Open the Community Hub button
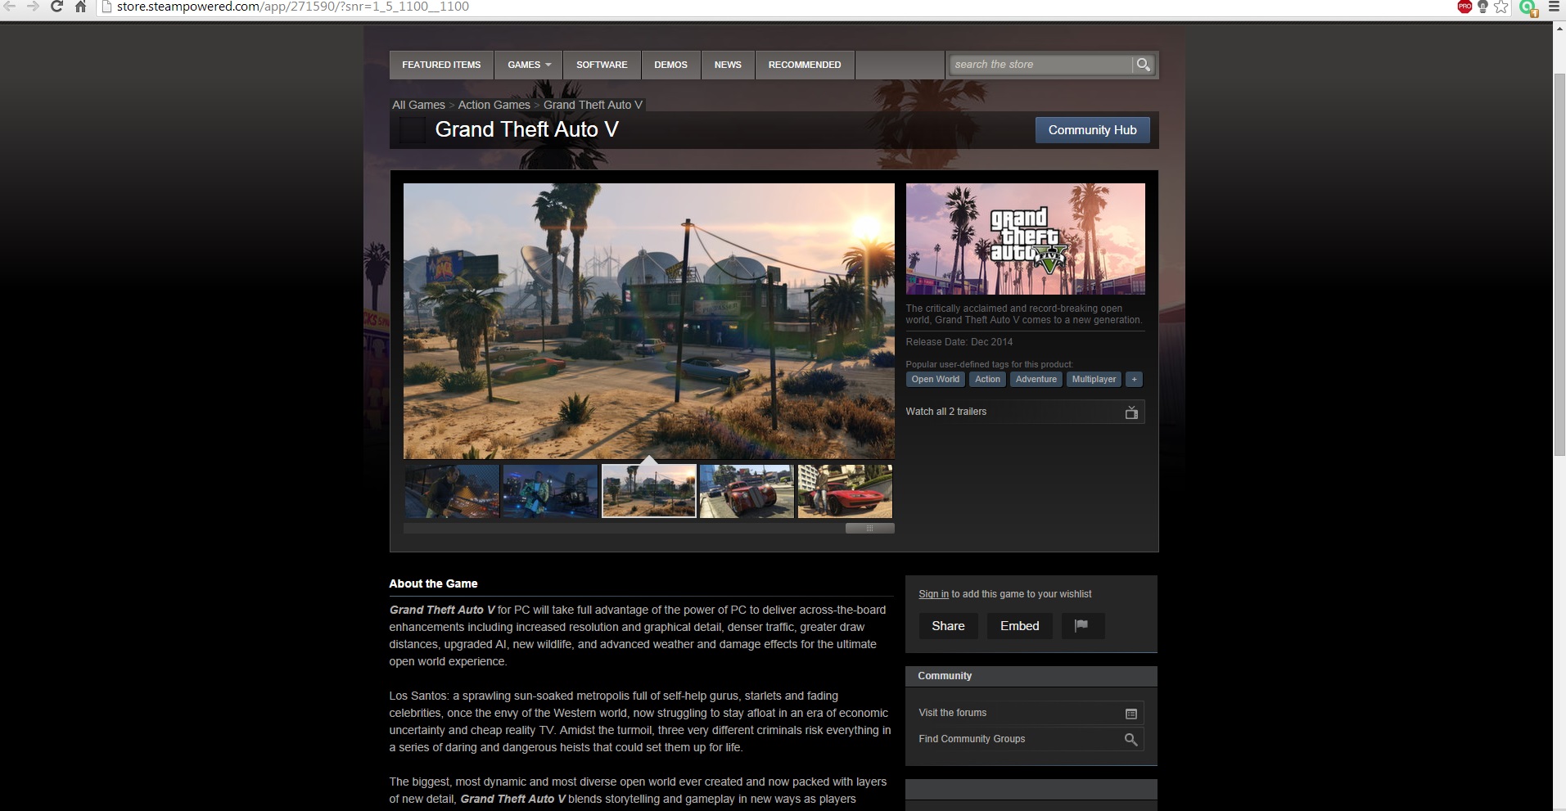The image size is (1566, 811). tap(1092, 130)
